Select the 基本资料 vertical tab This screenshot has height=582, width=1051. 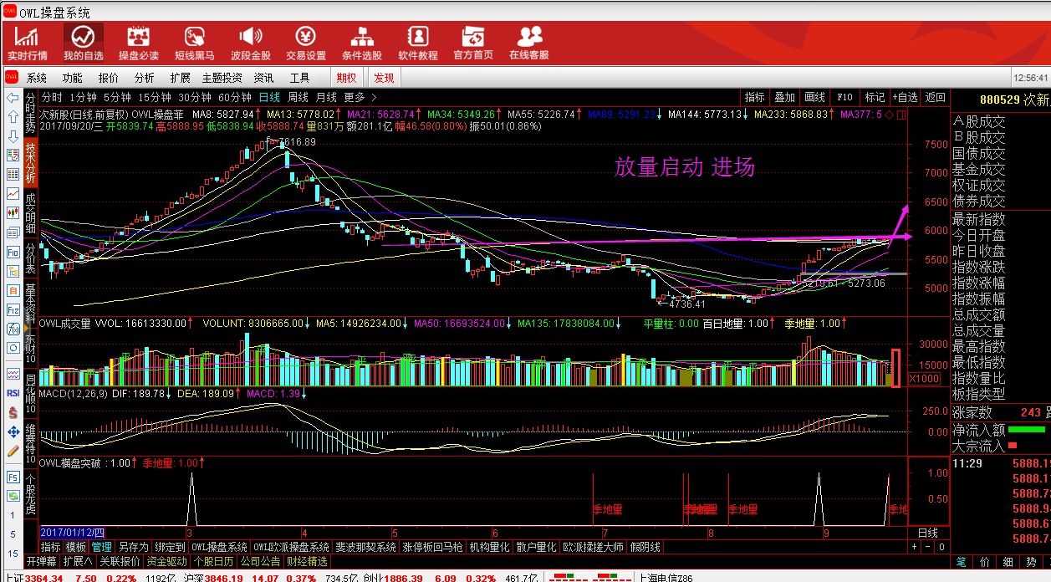click(30, 302)
